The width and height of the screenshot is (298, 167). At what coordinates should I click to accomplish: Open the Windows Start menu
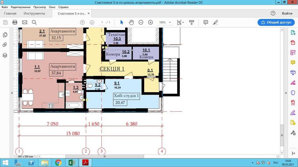pyautogui.click(x=5, y=163)
